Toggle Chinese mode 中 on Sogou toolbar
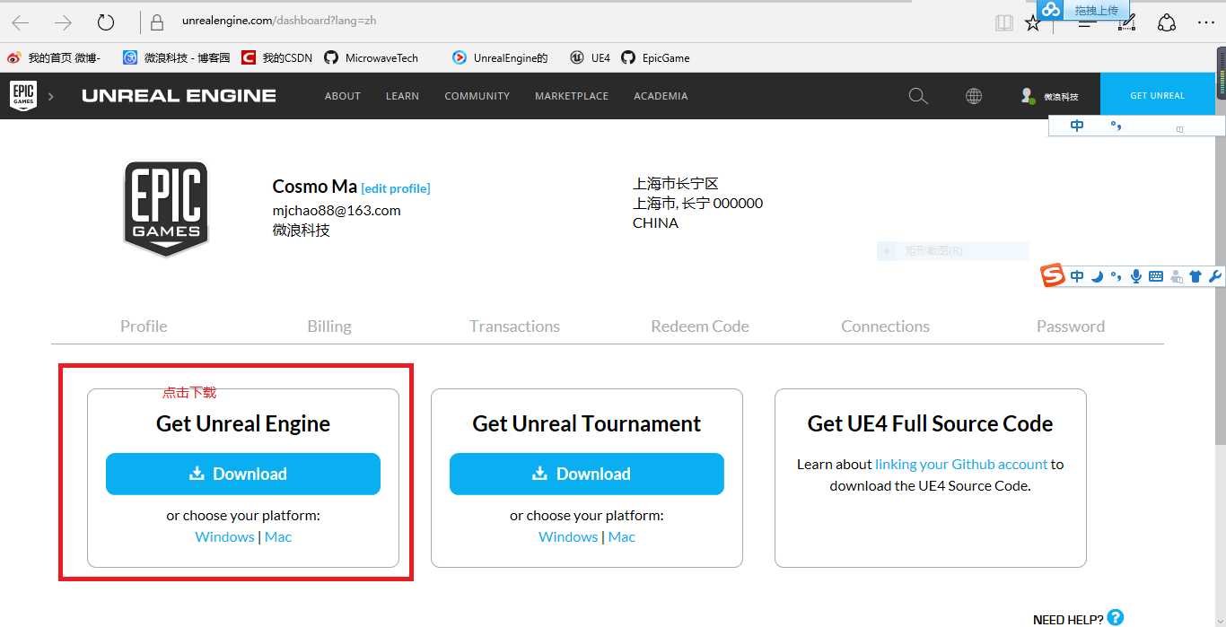 coord(1077,276)
